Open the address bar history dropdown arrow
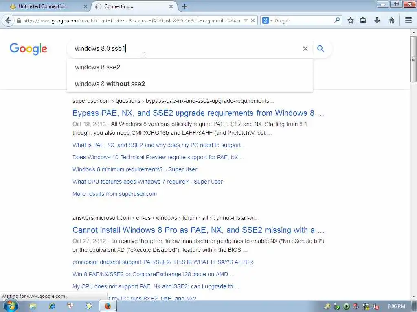Screen dimensions: 417x312 click(246, 20)
